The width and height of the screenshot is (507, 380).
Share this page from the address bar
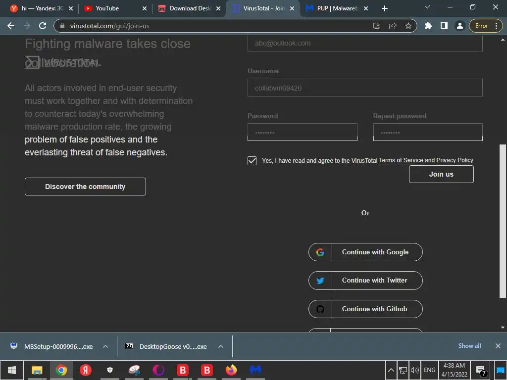(393, 26)
